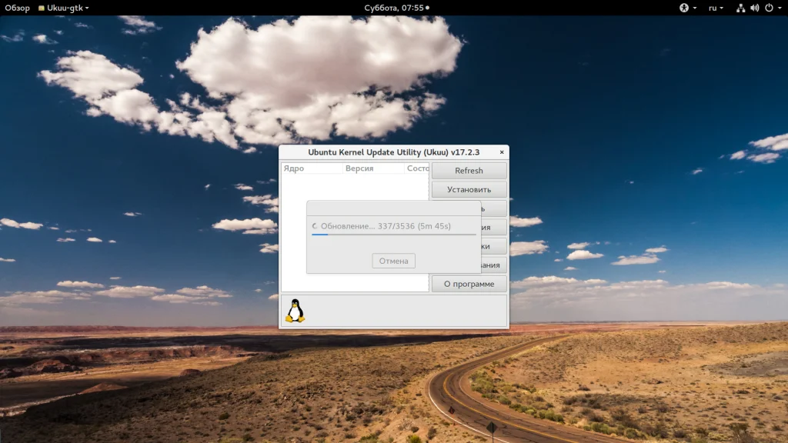Expand the Ukuu-gtk application menu
Viewport: 788px width, 443px height.
[x=64, y=8]
